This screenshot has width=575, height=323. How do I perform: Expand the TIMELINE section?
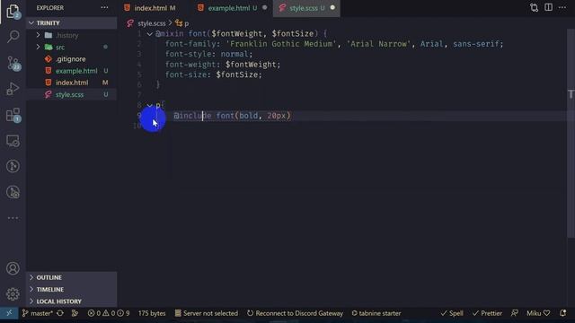tap(72, 289)
